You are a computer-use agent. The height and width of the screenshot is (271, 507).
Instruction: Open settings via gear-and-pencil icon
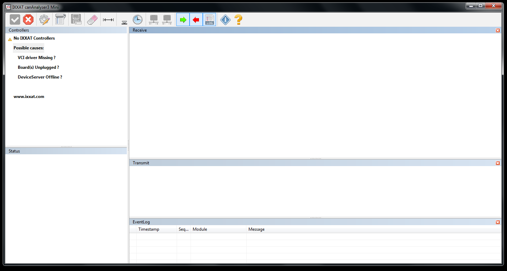pos(44,20)
